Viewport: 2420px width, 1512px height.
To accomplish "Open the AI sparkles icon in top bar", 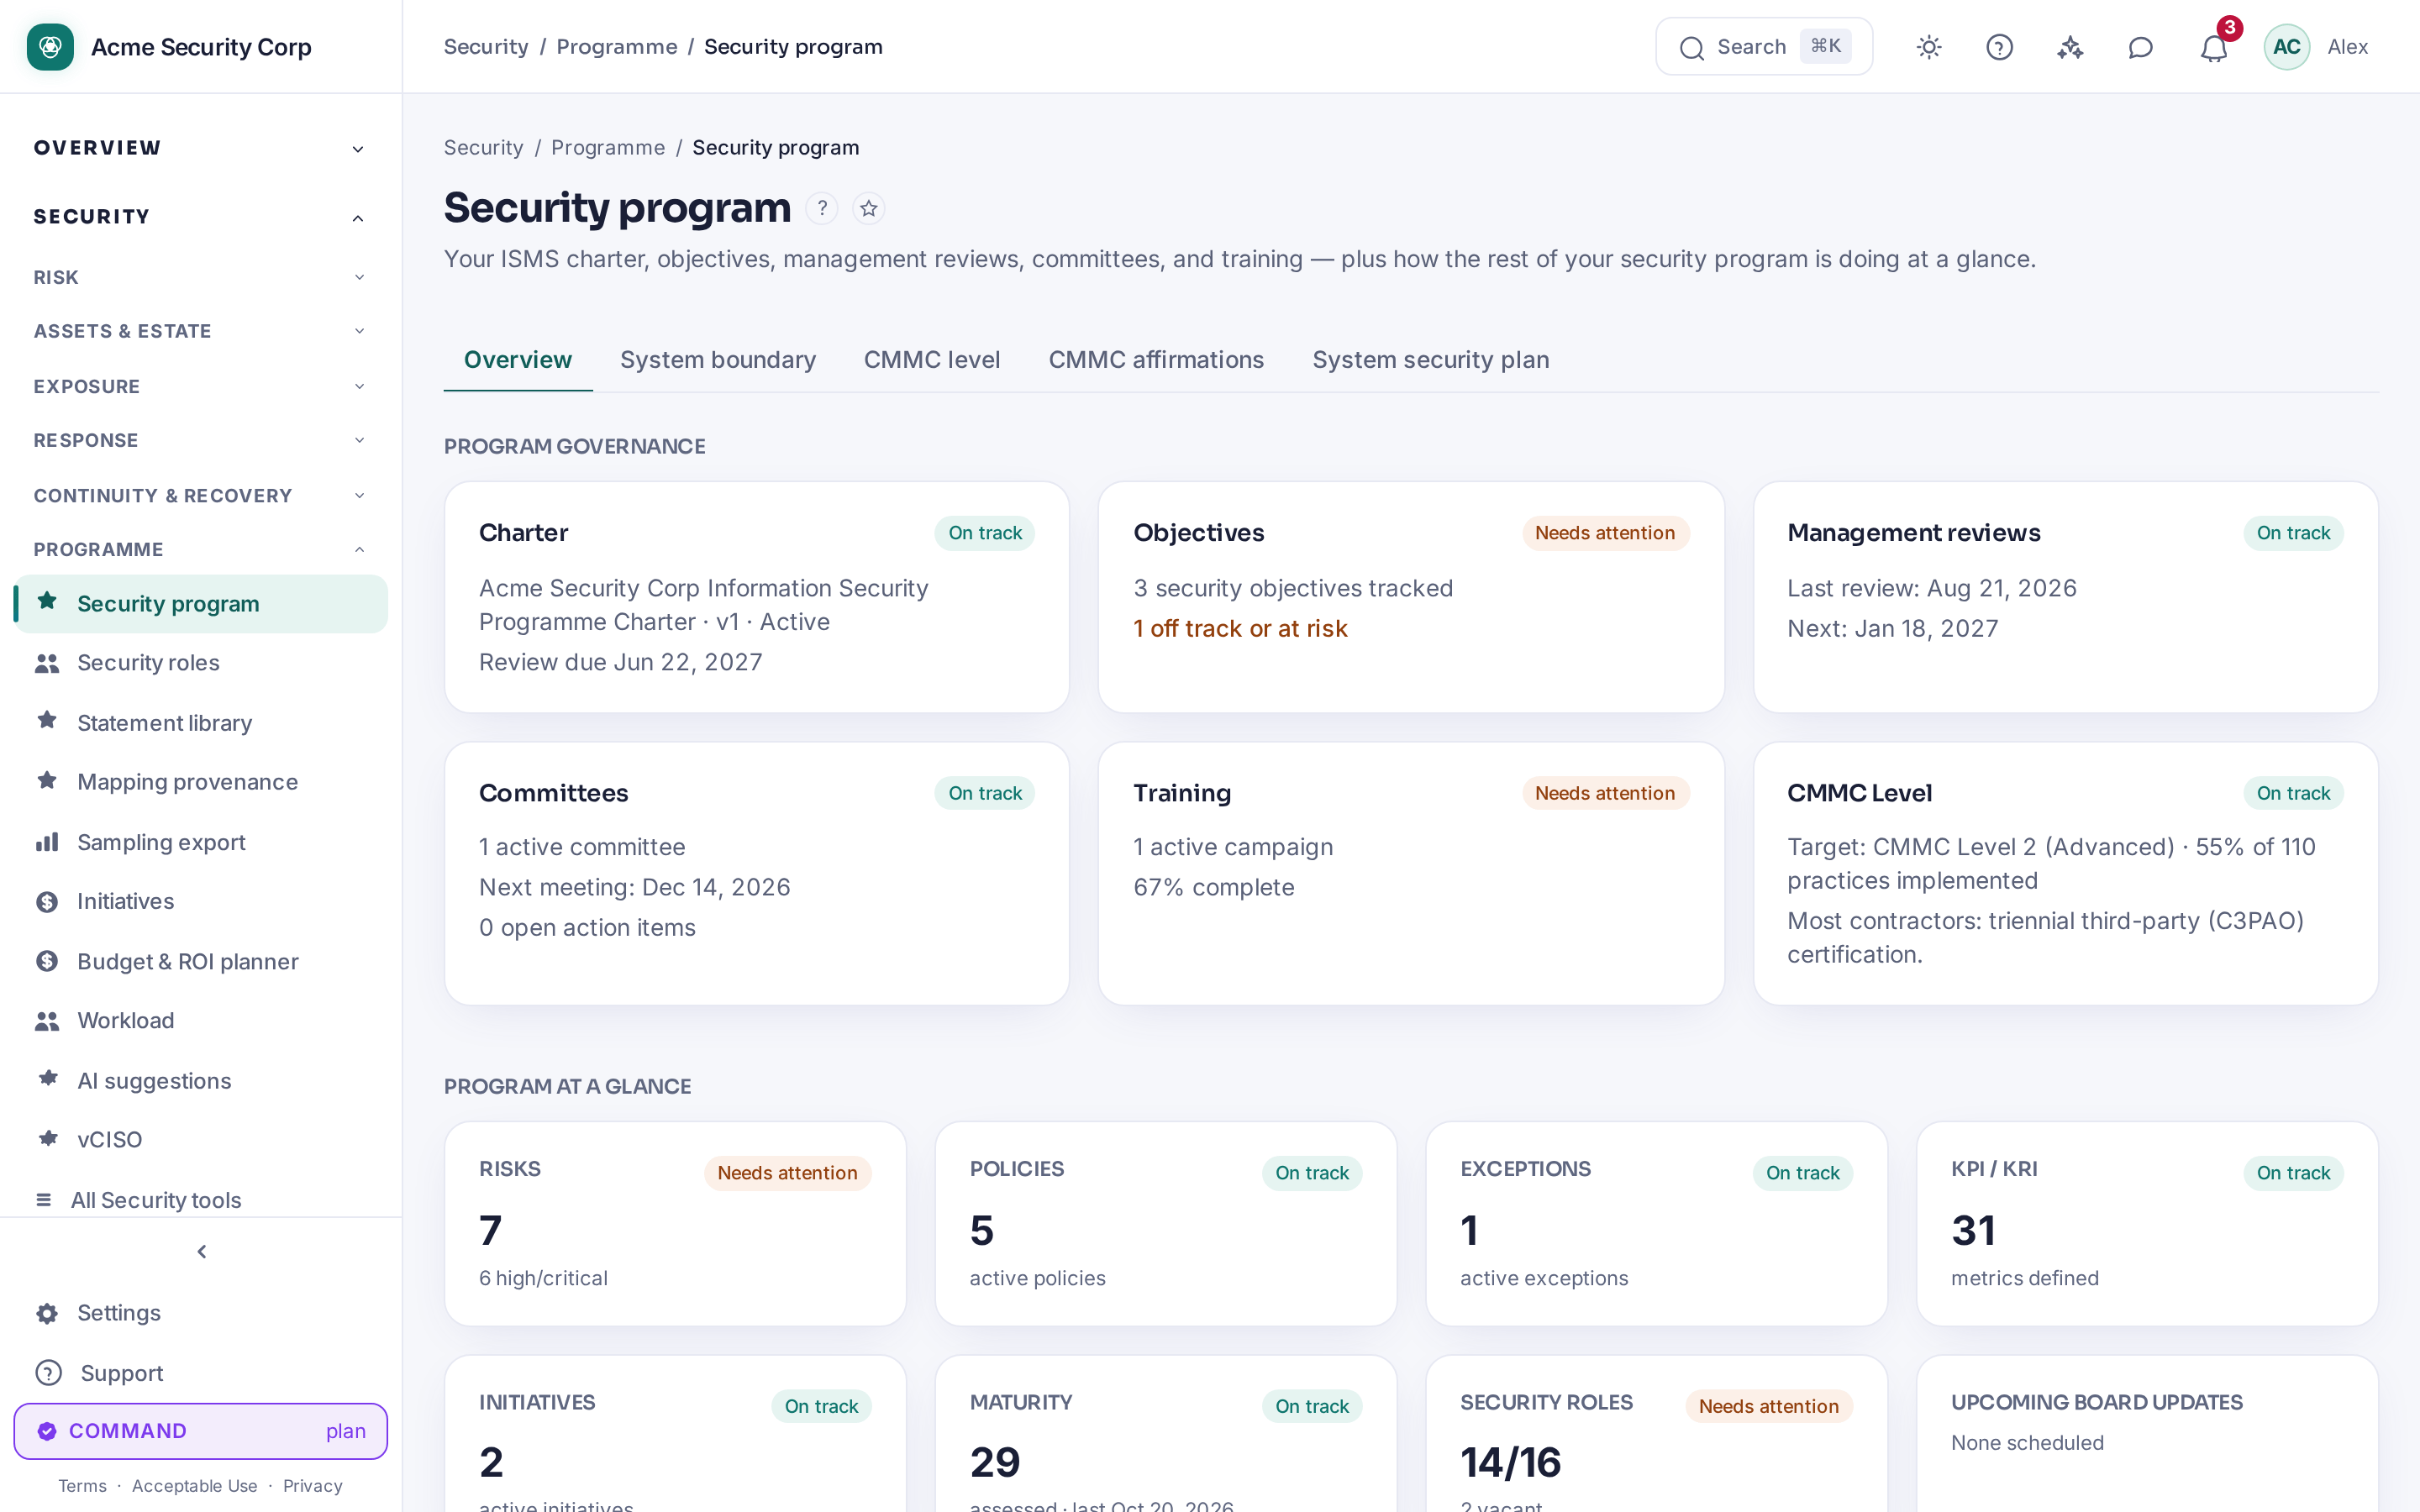I will (2070, 47).
